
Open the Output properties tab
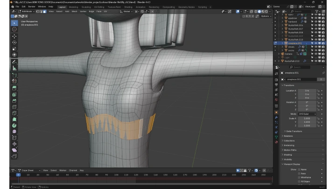(276, 85)
